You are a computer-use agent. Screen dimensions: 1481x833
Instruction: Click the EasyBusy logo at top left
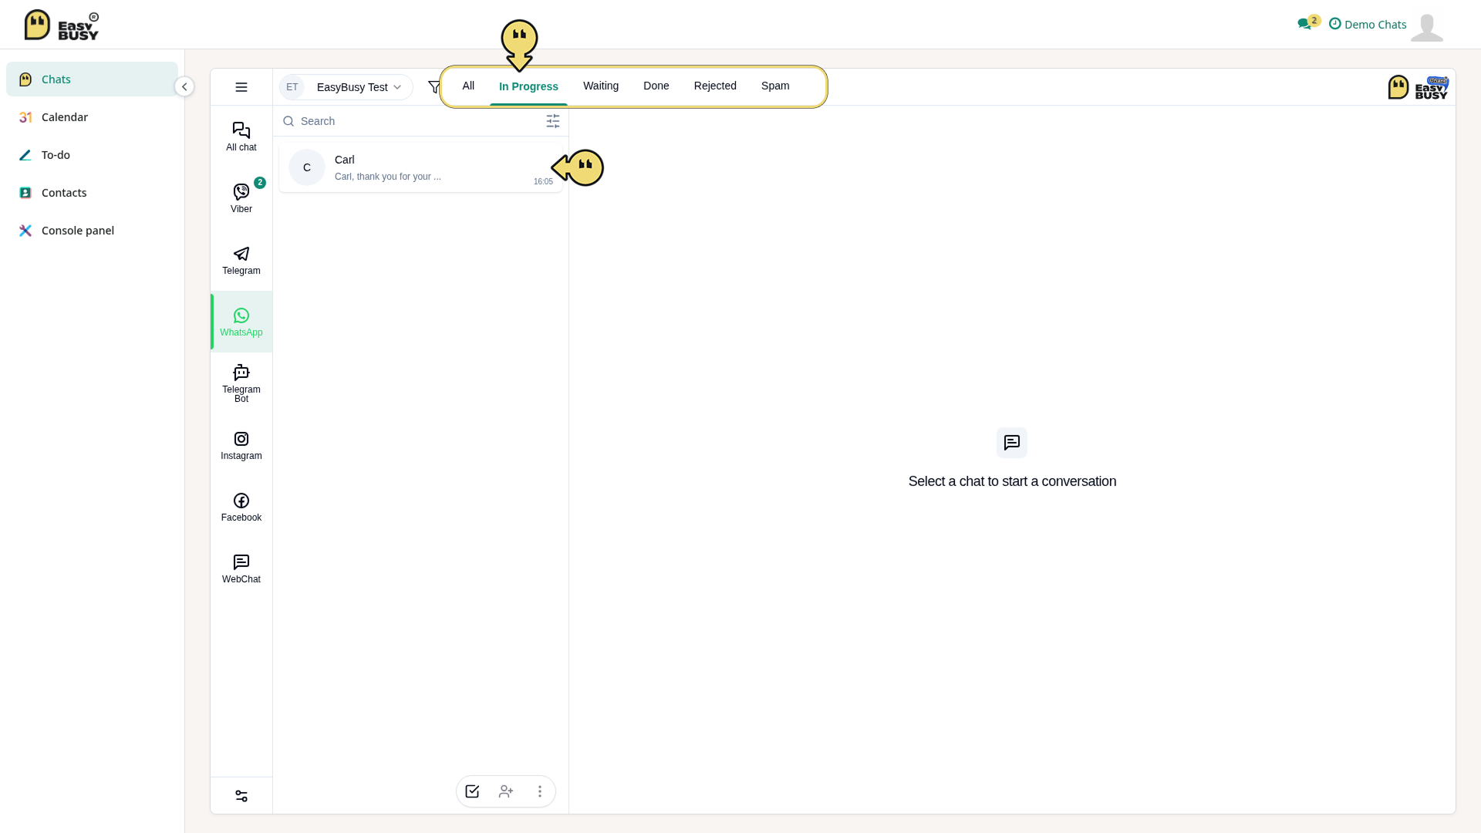pos(62,25)
